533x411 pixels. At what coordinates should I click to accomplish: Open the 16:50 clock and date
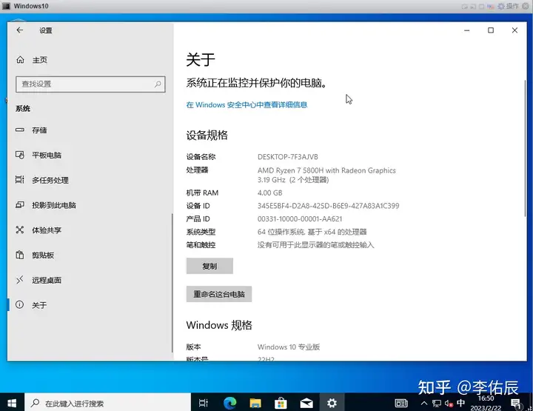click(x=486, y=403)
